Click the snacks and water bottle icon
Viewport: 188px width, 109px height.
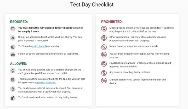[x=13, y=98]
